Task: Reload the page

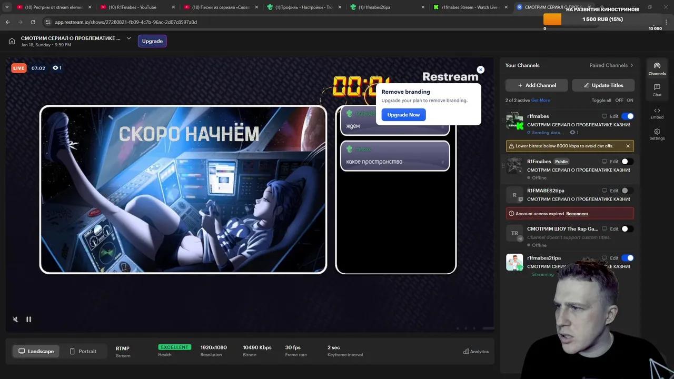Action: [33, 22]
